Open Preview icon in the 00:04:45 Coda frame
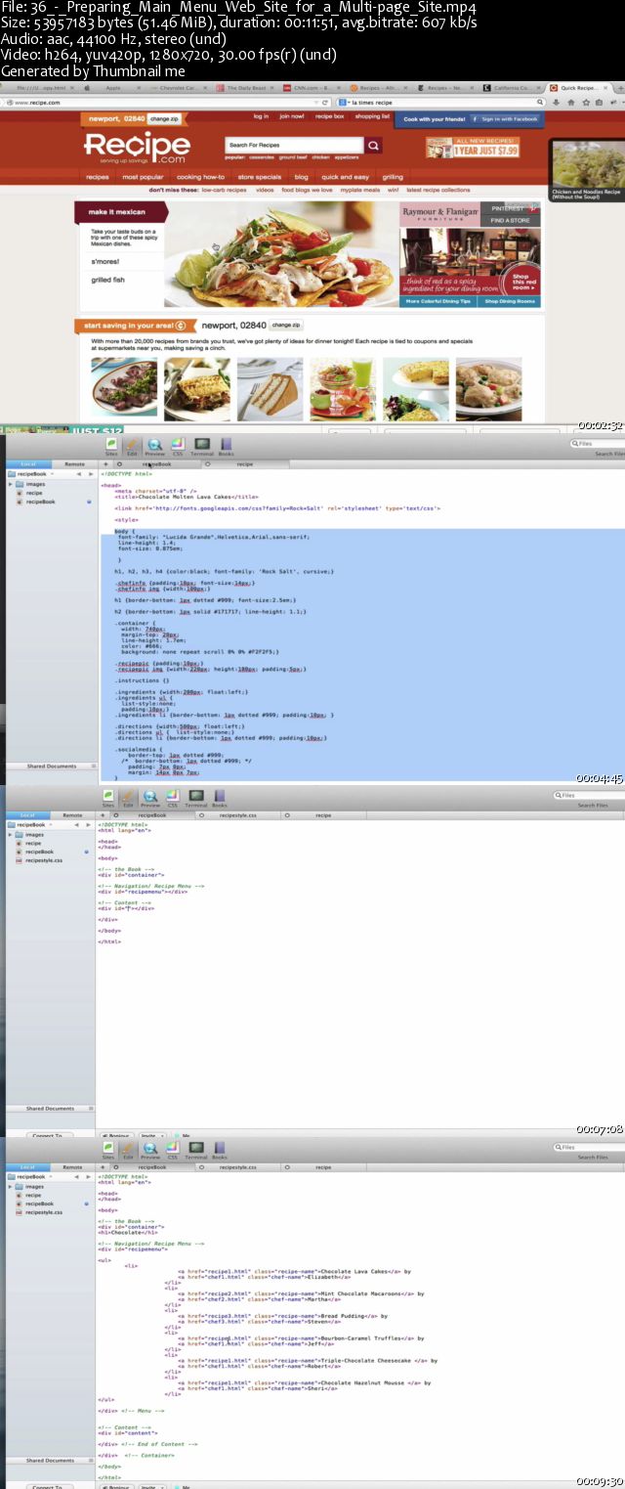This screenshot has height=1489, width=625. (153, 445)
